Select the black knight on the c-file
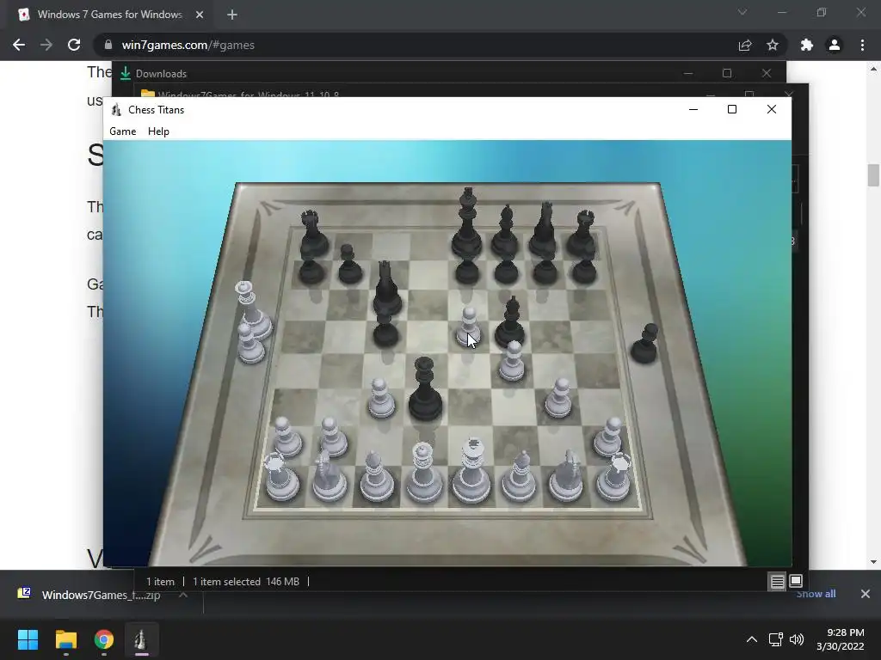The image size is (881, 660). (386, 287)
